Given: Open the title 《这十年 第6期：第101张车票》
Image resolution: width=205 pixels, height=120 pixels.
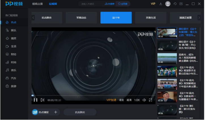Looking at the screenshot, I should [187, 109].
